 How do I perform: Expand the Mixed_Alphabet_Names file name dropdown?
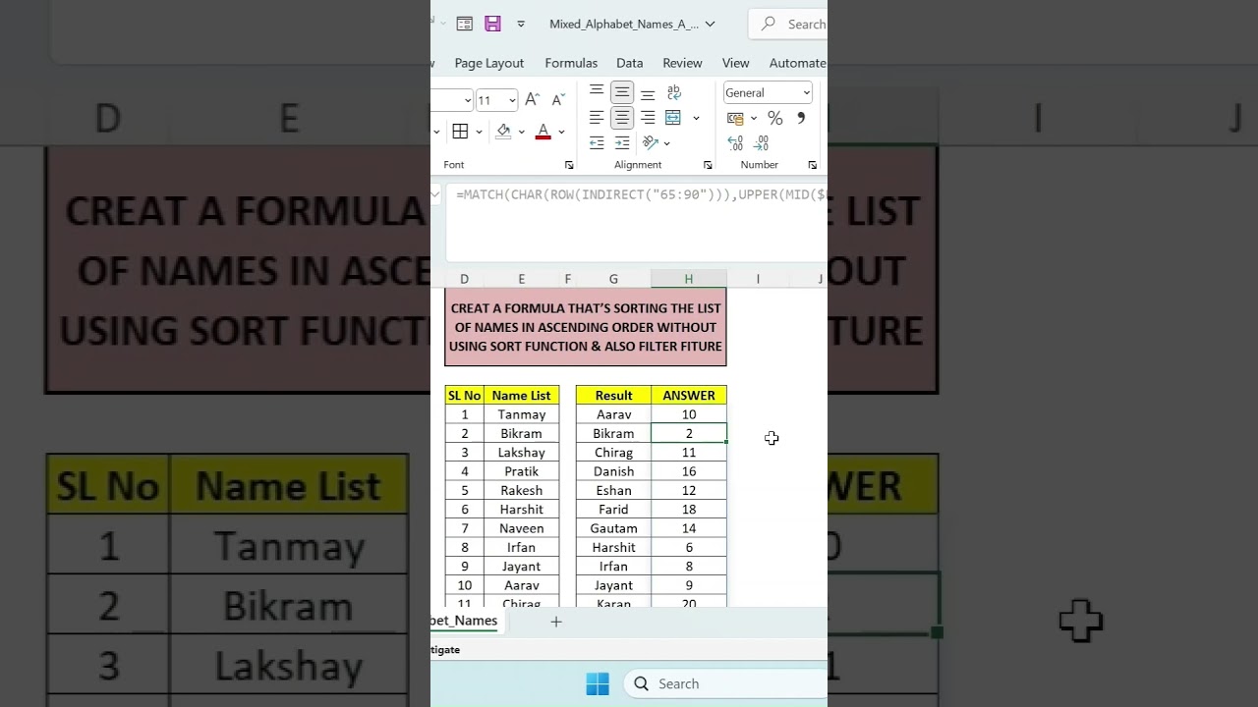[x=710, y=24]
